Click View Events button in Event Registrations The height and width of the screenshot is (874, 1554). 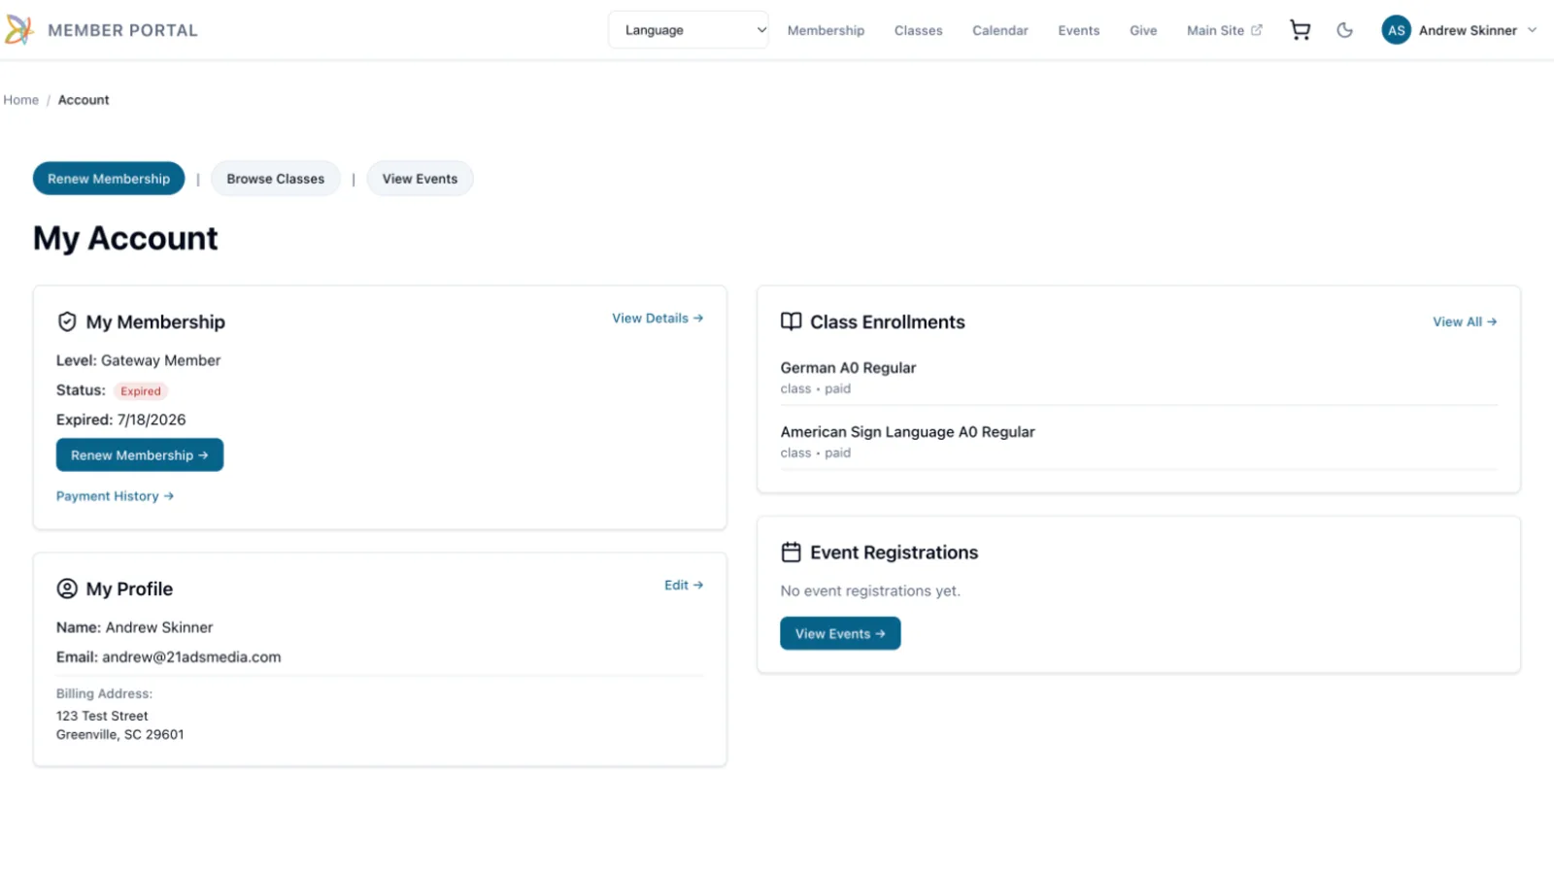(840, 634)
